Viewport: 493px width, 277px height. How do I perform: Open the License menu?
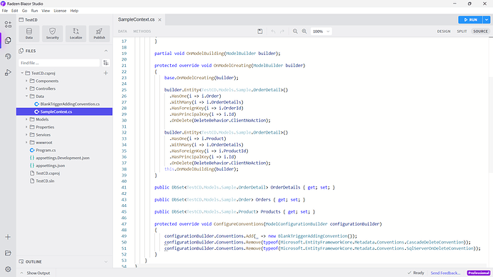(60, 11)
